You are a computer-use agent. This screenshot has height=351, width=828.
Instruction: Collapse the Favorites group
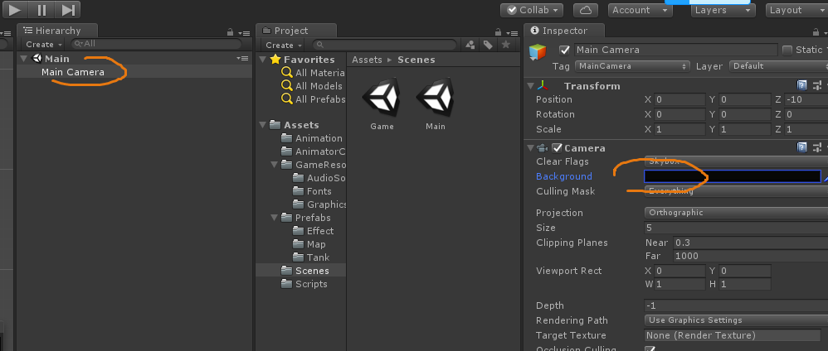(x=264, y=60)
